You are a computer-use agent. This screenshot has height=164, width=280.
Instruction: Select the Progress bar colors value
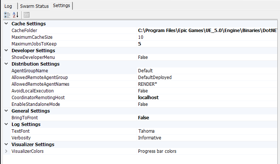coord(157,151)
